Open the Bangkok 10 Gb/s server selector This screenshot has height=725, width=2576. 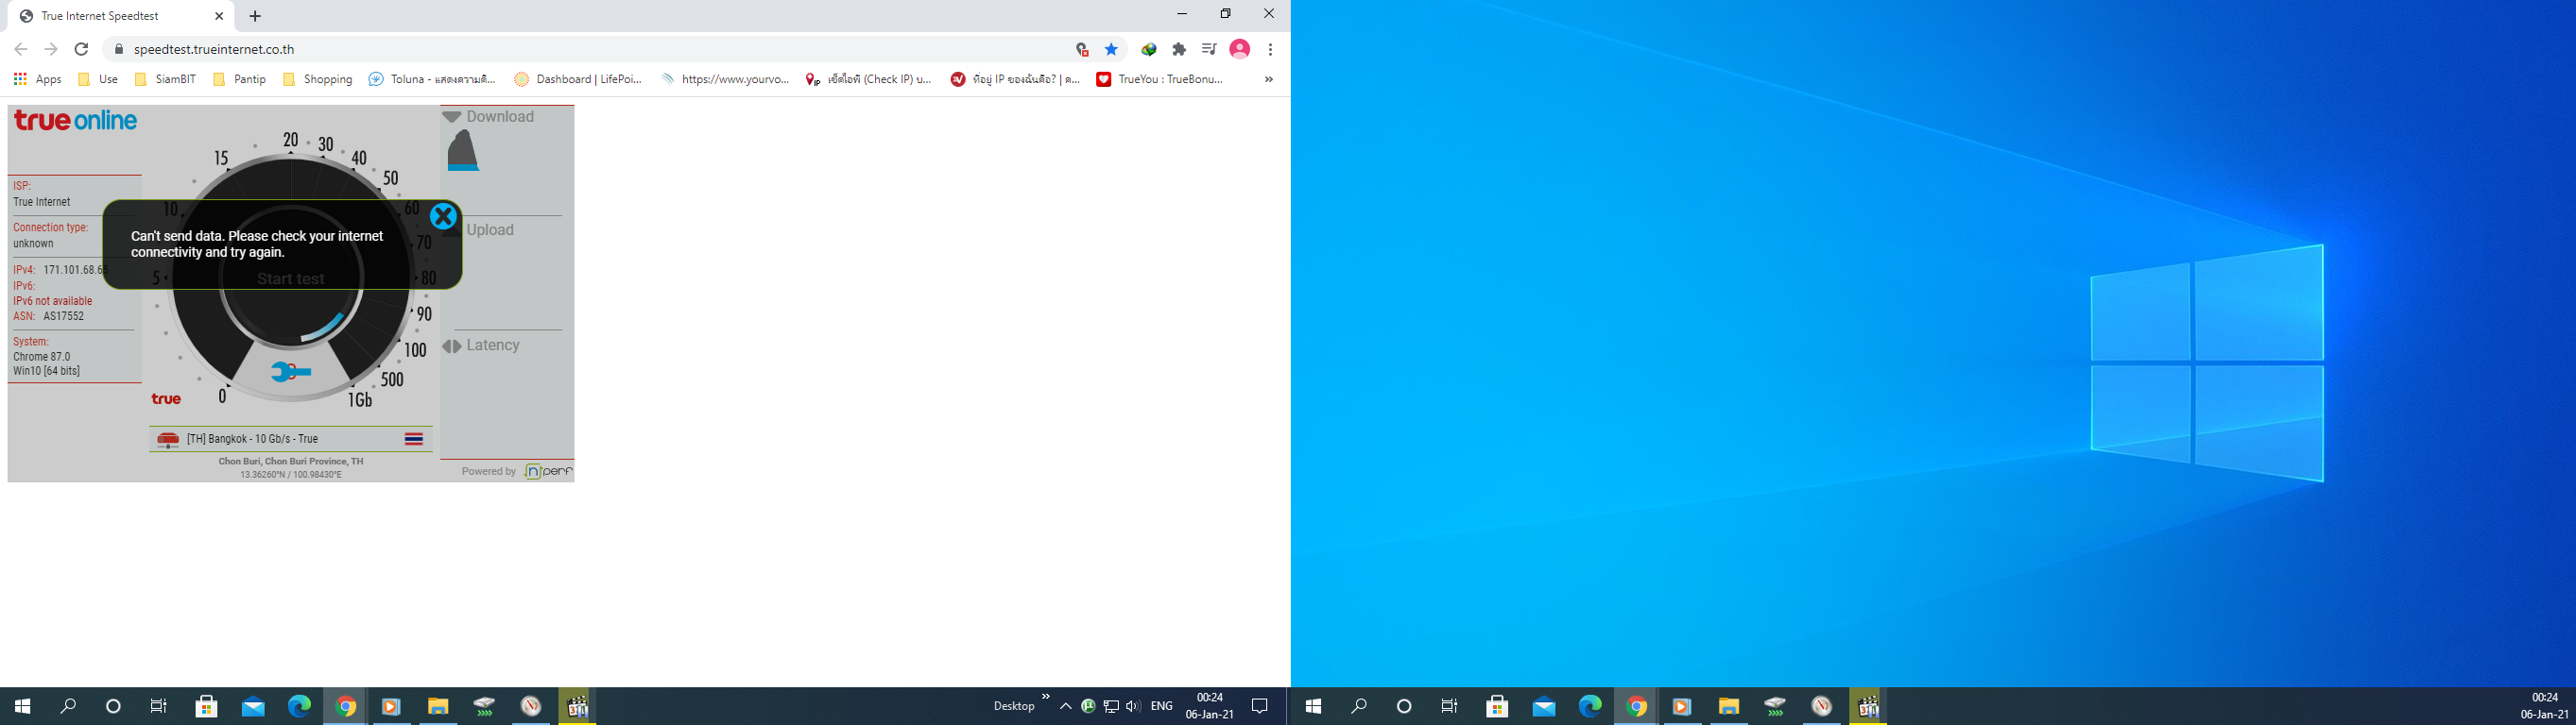pyautogui.click(x=291, y=439)
